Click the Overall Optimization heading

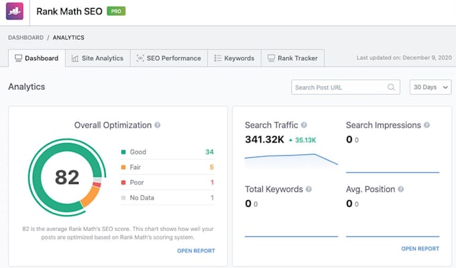(x=113, y=125)
